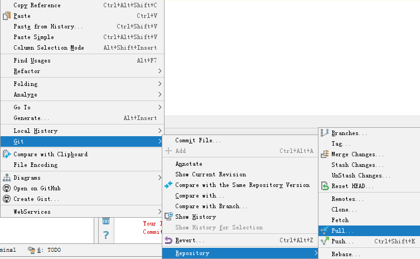Click the Revert arrow icon
Image resolution: width=420 pixels, height=259 pixels.
pos(168,241)
